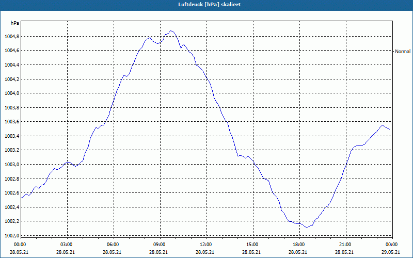
Task: Click the 1004,6 y-axis value
Action: click(x=12, y=51)
